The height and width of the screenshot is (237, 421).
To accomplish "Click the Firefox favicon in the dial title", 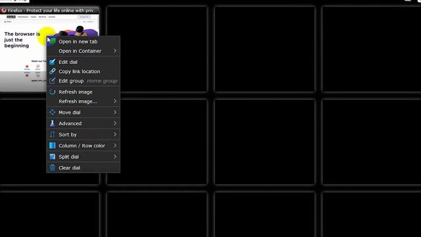I will click(3, 11).
